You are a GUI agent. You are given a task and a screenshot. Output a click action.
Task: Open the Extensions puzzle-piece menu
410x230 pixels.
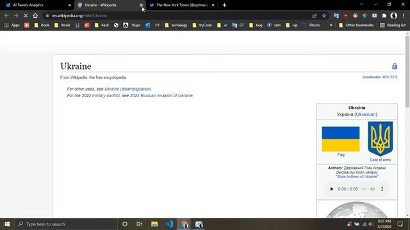tap(384, 15)
